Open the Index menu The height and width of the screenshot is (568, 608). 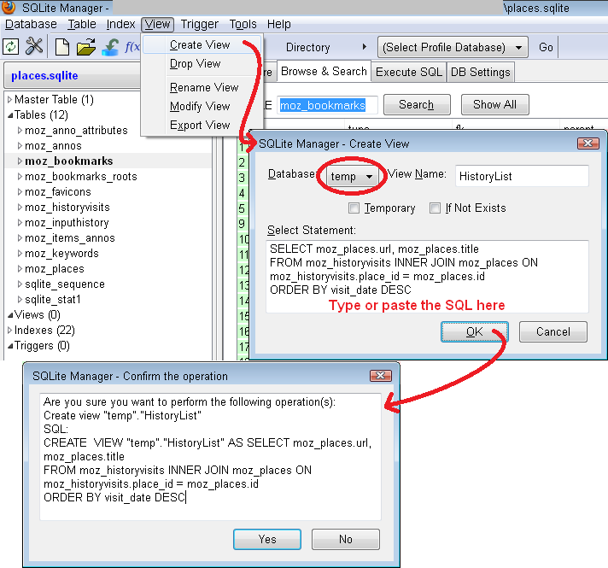tap(120, 24)
